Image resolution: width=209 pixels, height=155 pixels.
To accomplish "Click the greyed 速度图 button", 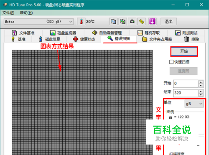I will pos(184,71).
